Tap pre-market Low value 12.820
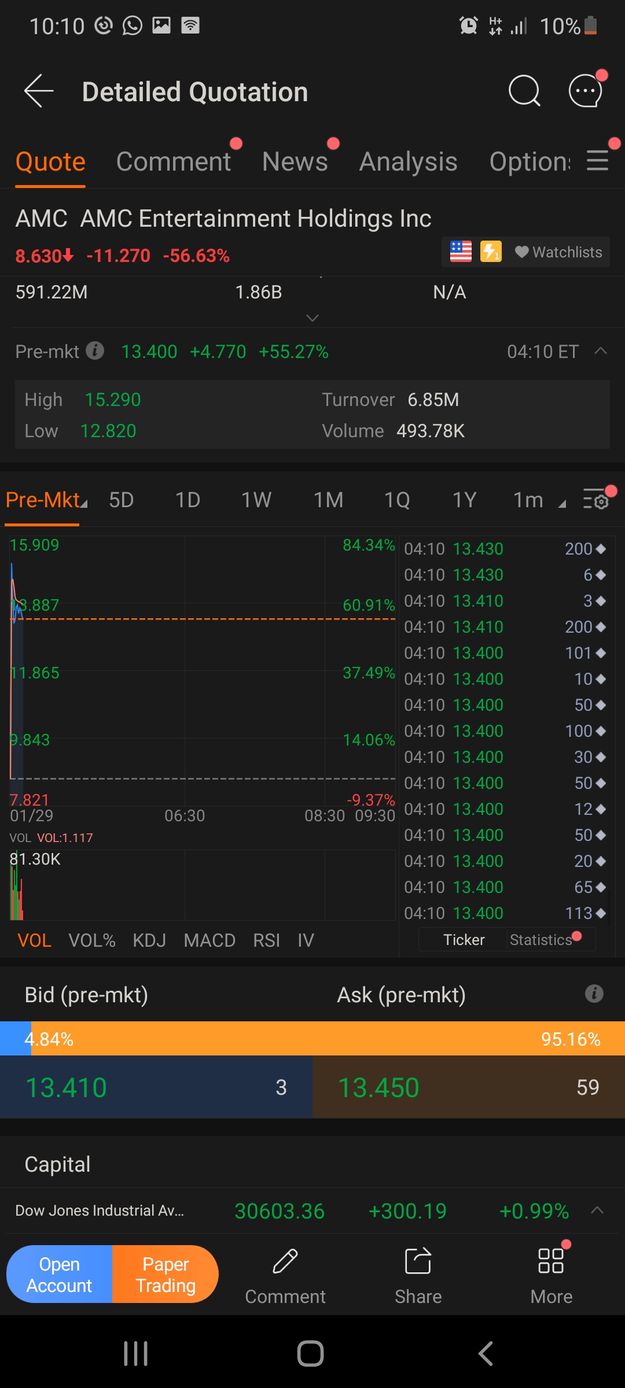 point(108,431)
